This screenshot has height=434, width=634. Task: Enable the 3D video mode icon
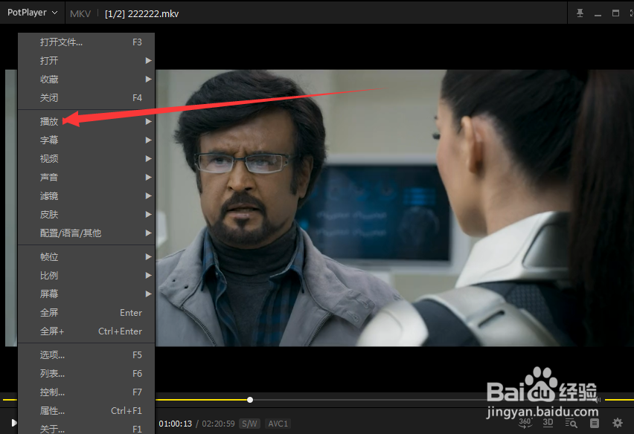(x=548, y=423)
